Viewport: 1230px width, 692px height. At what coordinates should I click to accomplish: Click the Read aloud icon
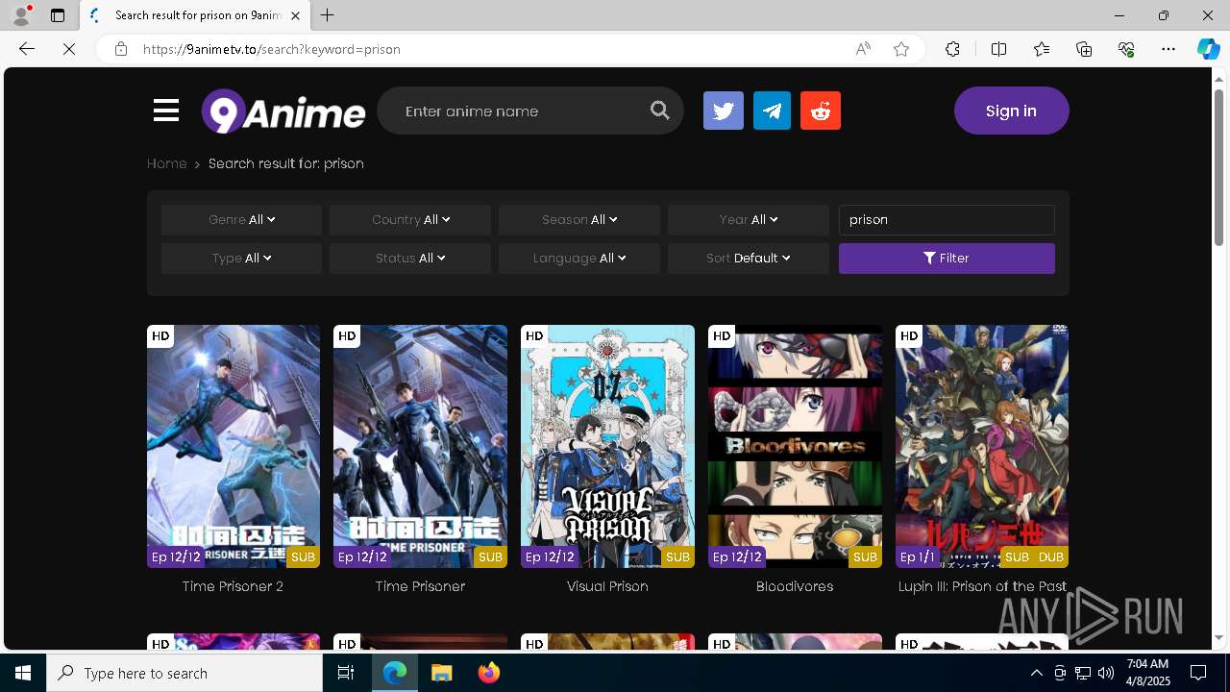pyautogui.click(x=863, y=49)
